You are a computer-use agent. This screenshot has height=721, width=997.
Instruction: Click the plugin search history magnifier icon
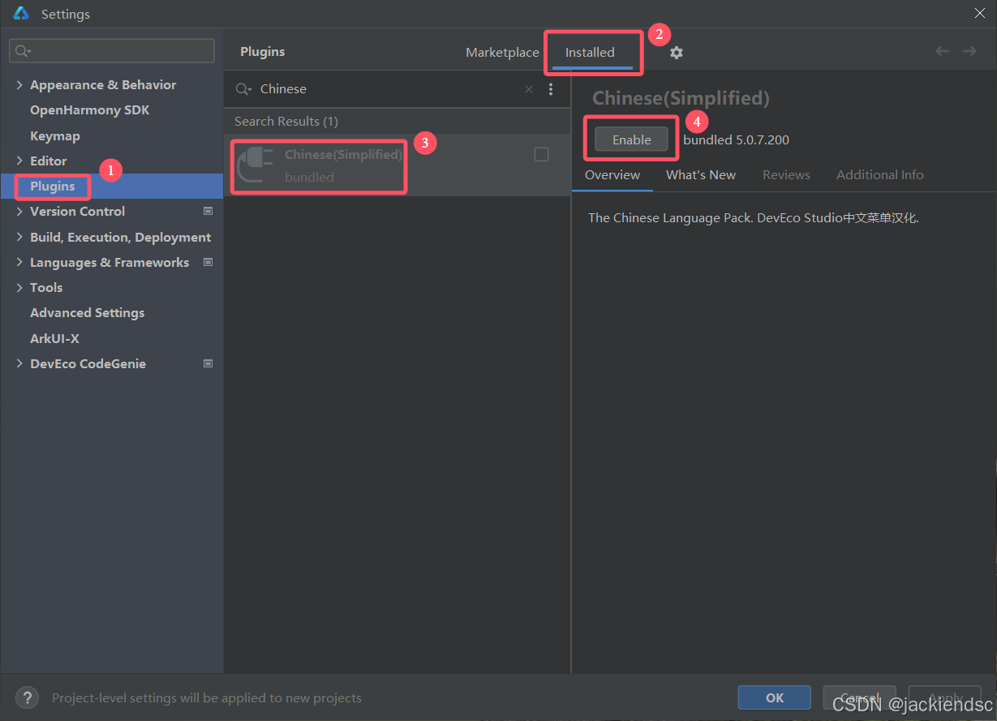[243, 89]
